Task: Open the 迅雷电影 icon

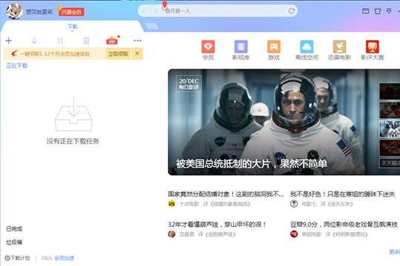Action: coord(339,50)
